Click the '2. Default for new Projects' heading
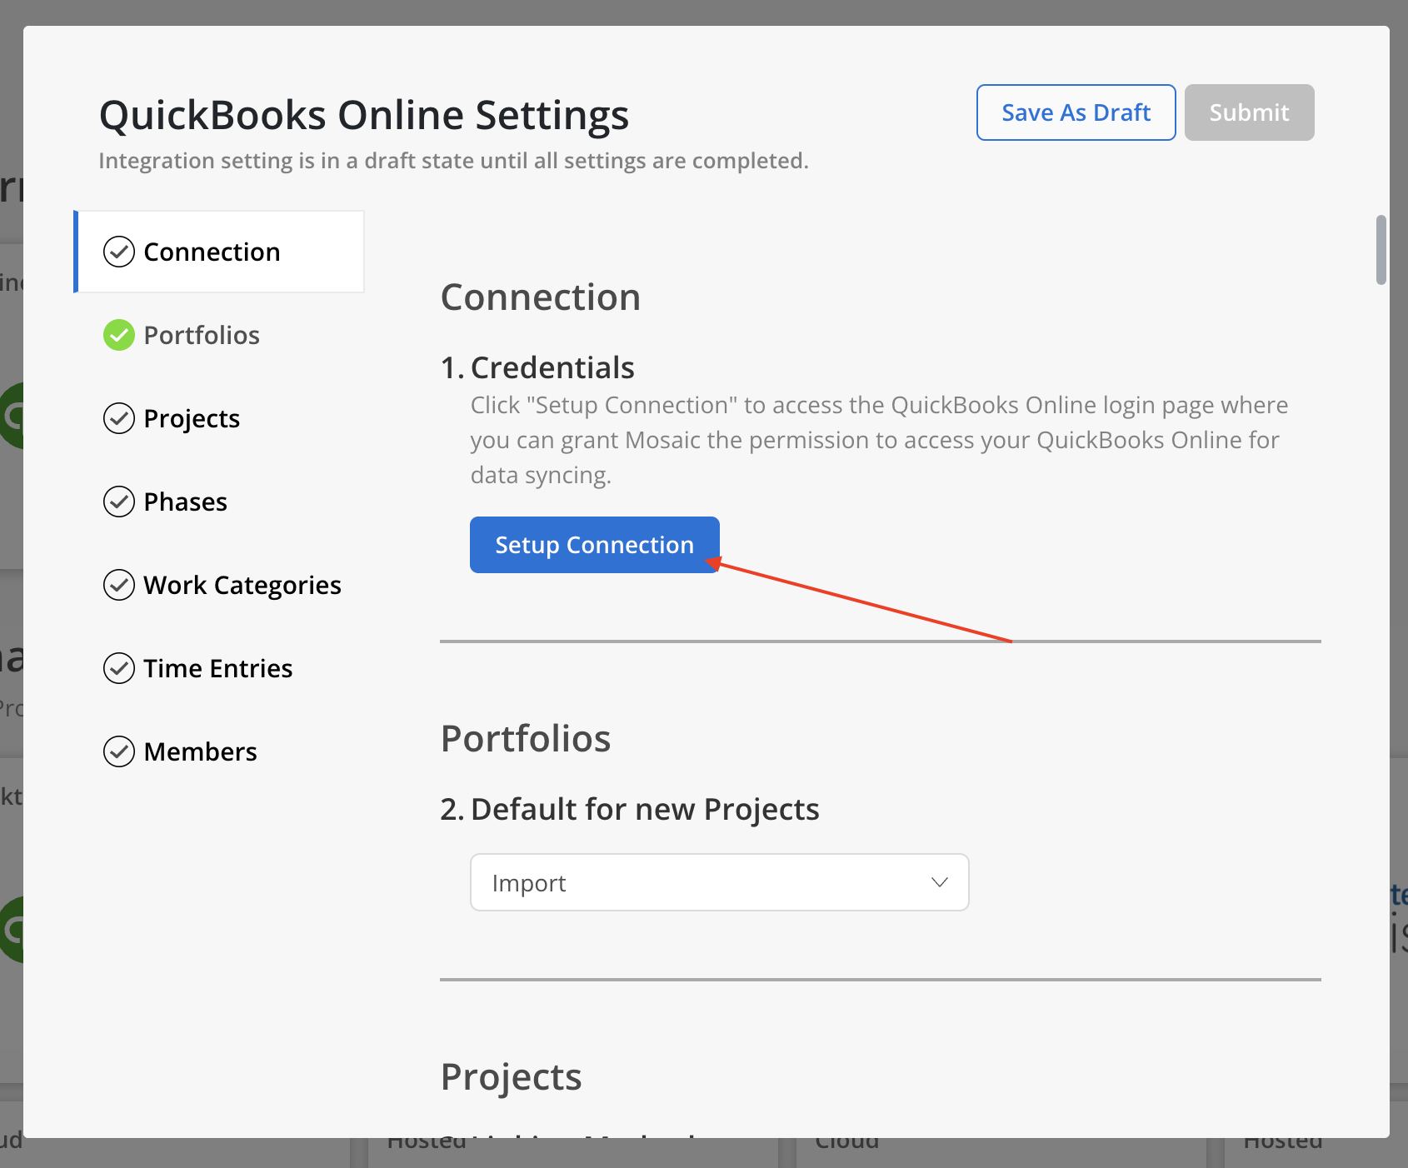 [630, 809]
